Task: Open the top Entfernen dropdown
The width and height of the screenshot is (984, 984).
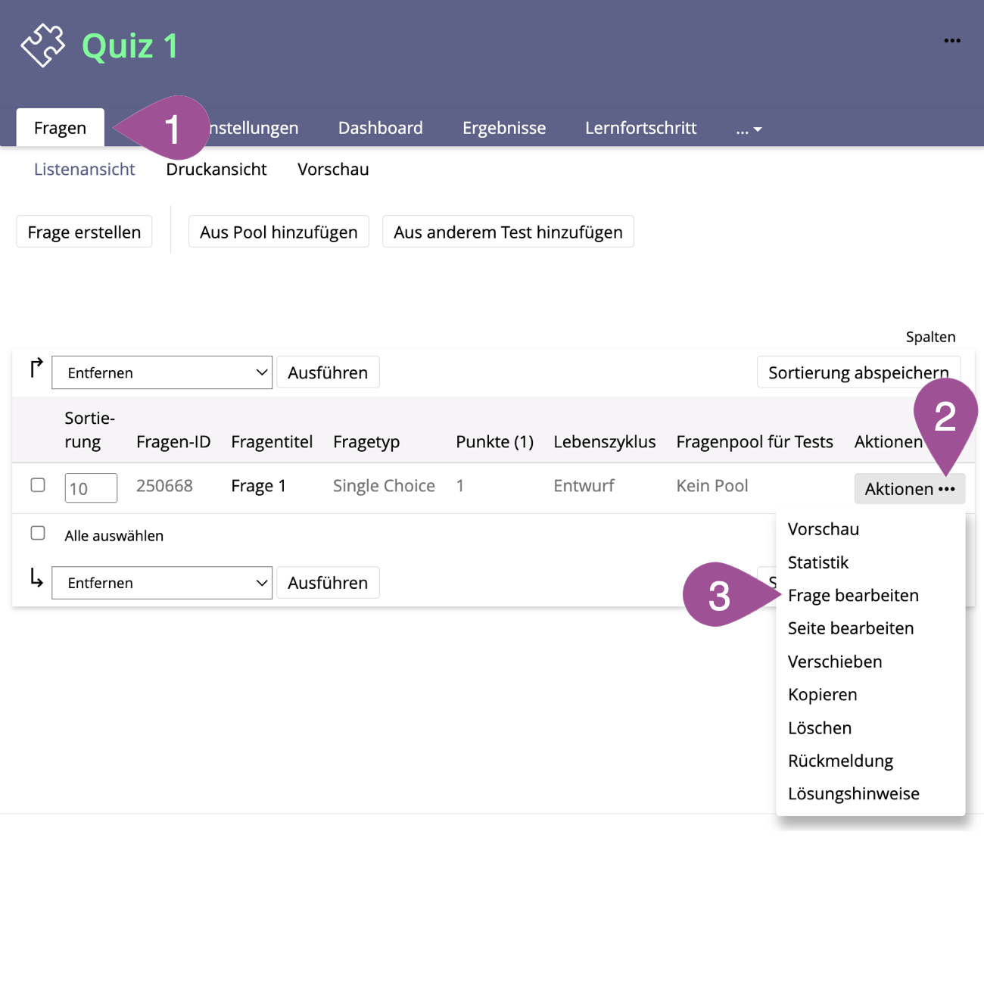Action: click(162, 372)
